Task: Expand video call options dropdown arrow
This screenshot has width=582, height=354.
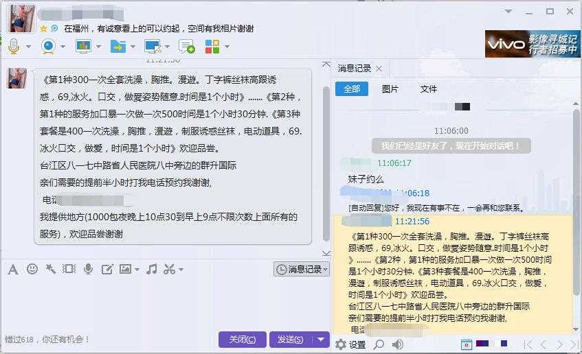Action: (x=63, y=47)
